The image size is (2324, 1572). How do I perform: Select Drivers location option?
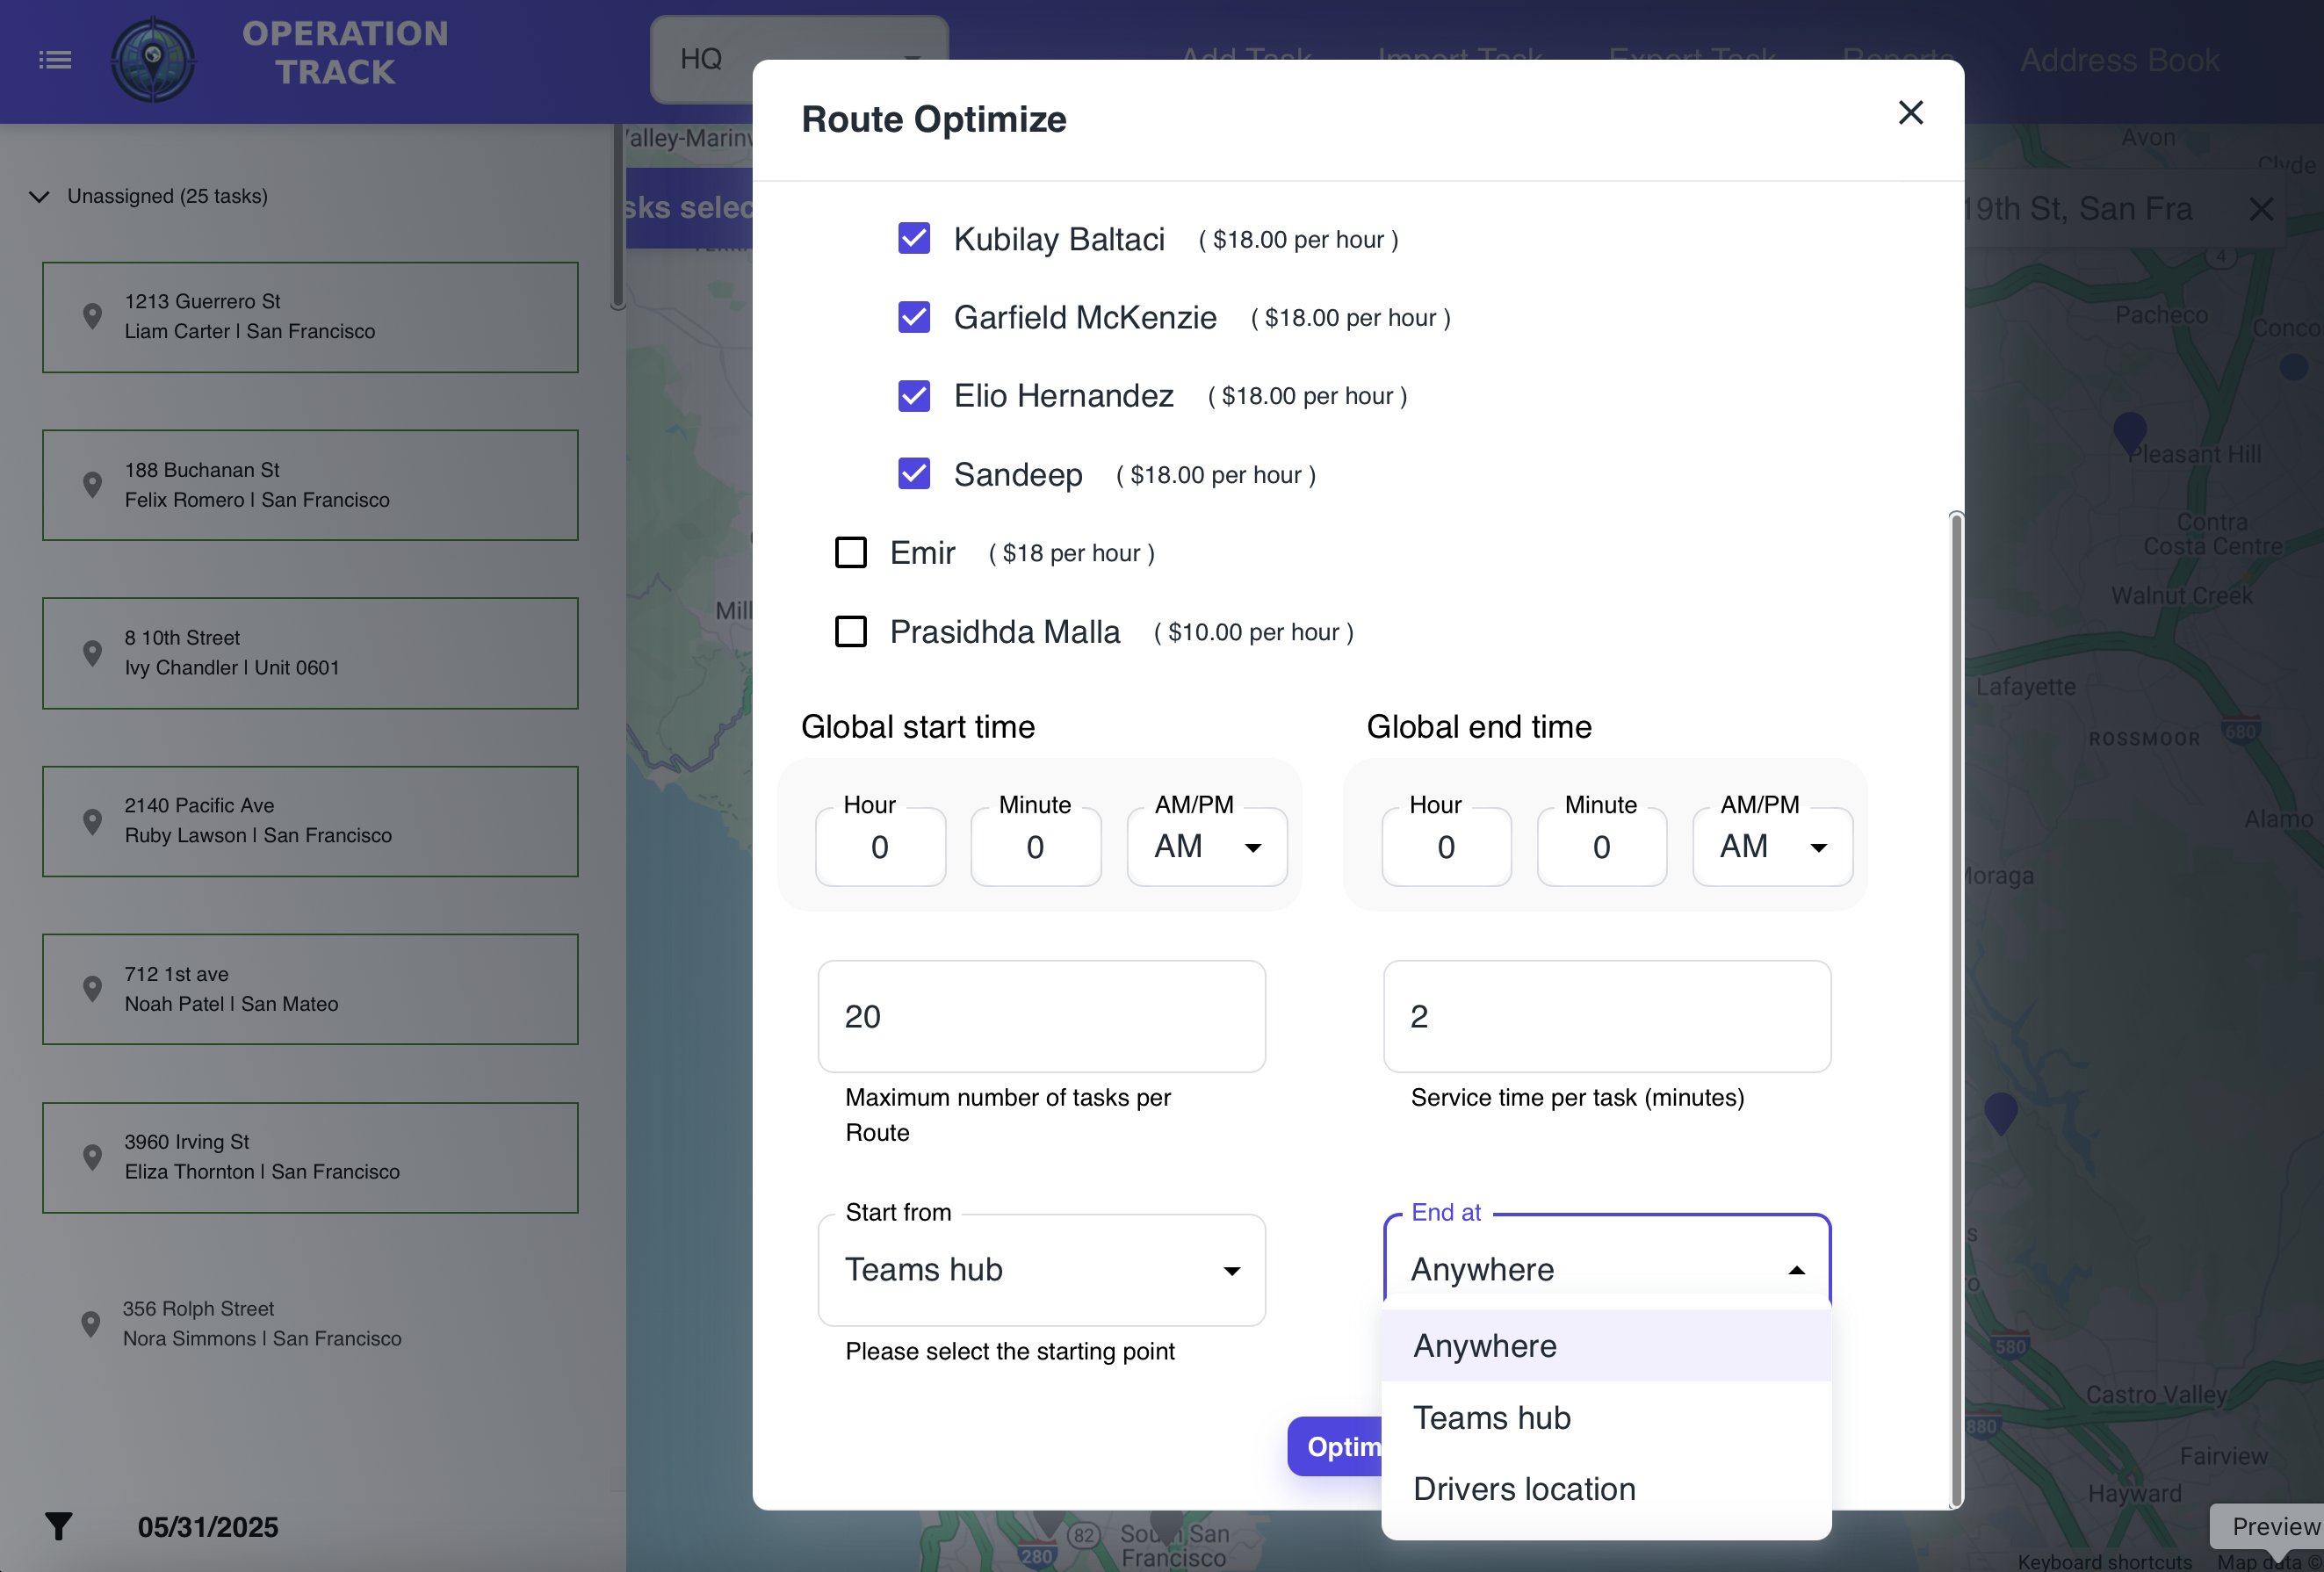[x=1524, y=1489]
